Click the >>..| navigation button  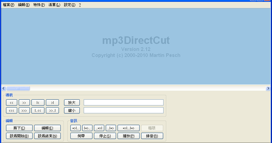click(x=52, y=111)
